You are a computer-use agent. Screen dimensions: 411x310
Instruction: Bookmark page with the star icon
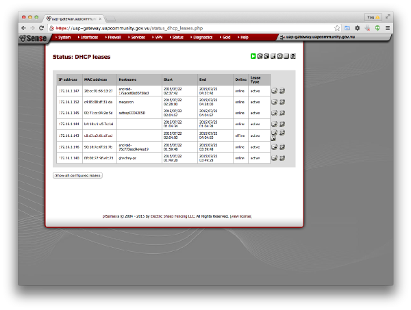(x=337, y=28)
